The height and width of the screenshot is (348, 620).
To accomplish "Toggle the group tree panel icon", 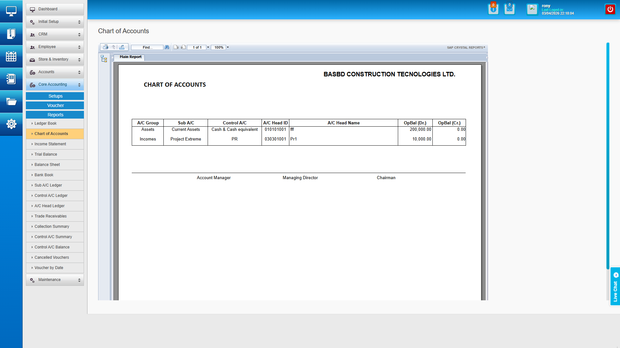I will (104, 59).
